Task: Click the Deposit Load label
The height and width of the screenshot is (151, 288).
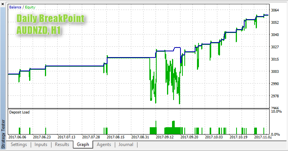Action: [x=19, y=112]
